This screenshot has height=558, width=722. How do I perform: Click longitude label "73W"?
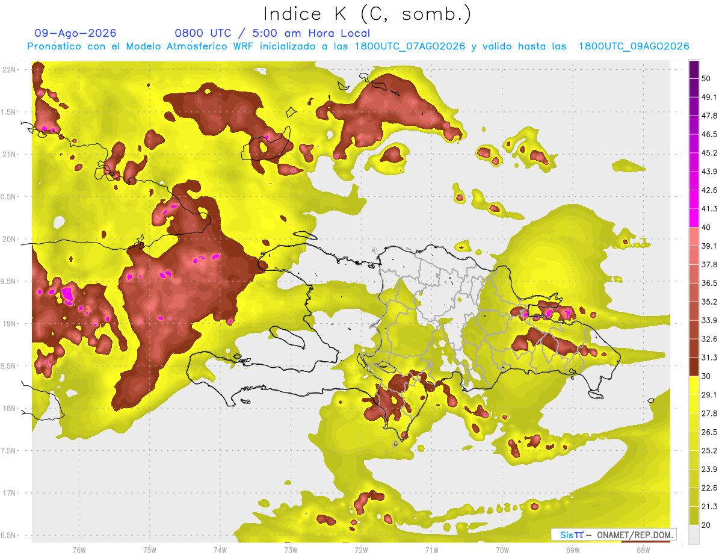(x=291, y=550)
